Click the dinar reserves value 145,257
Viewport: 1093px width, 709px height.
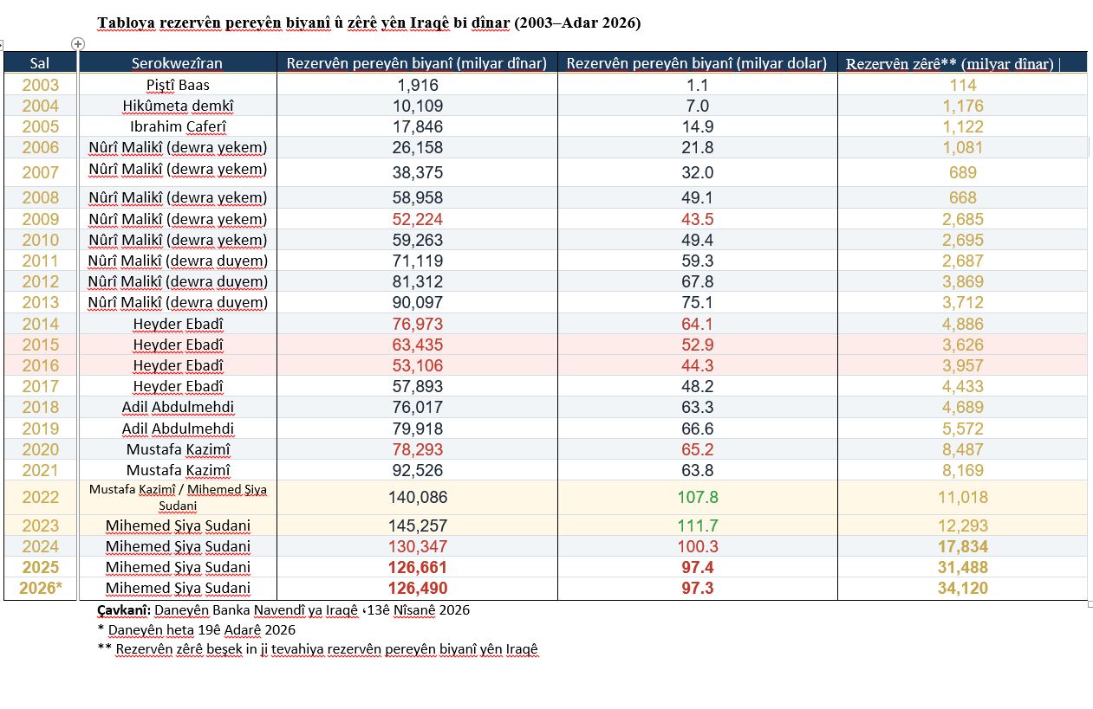tap(419, 525)
